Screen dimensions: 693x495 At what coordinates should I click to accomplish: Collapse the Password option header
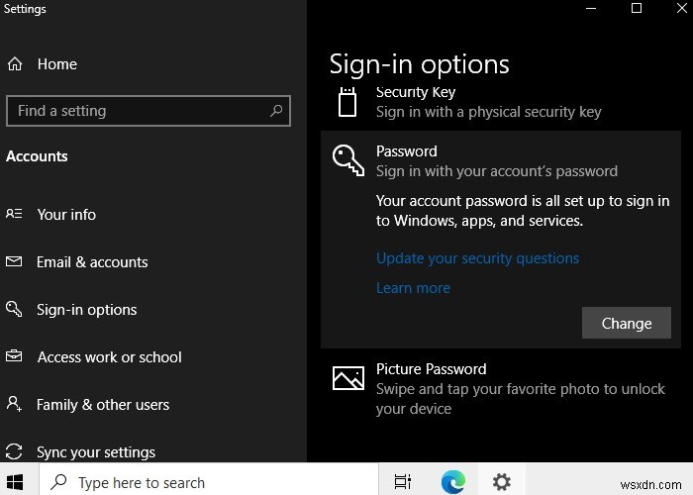coord(501,160)
